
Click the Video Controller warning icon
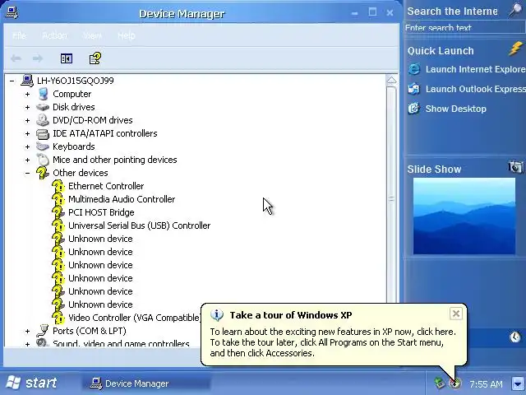58,318
